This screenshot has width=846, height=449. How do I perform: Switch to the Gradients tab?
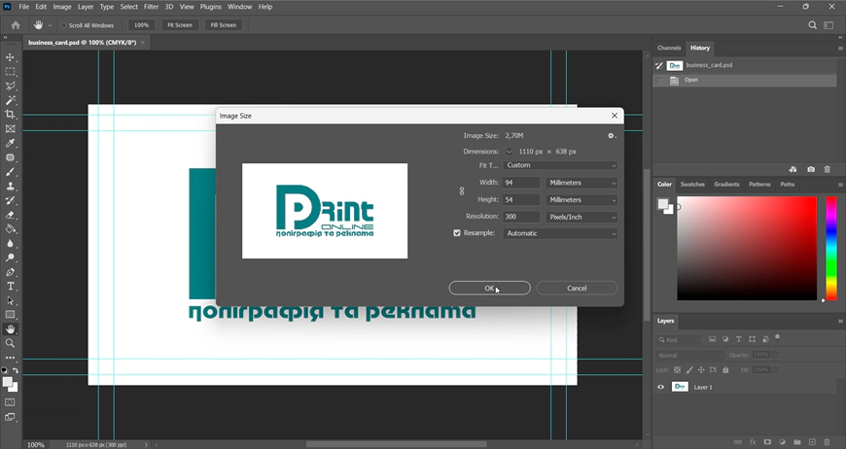pyautogui.click(x=726, y=185)
